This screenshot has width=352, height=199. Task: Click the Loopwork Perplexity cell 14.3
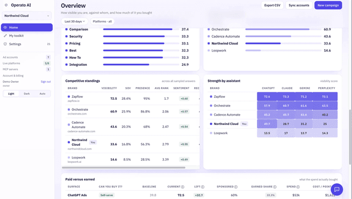pos(325,133)
